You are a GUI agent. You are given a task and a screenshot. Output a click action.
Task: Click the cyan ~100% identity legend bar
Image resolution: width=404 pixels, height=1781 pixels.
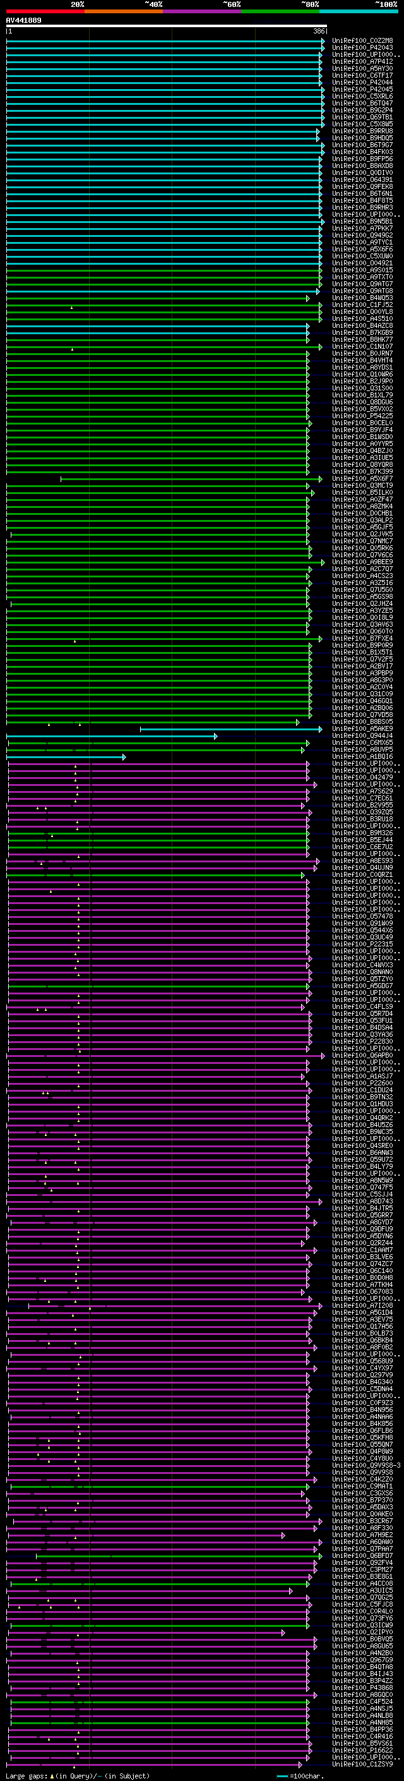(359, 11)
